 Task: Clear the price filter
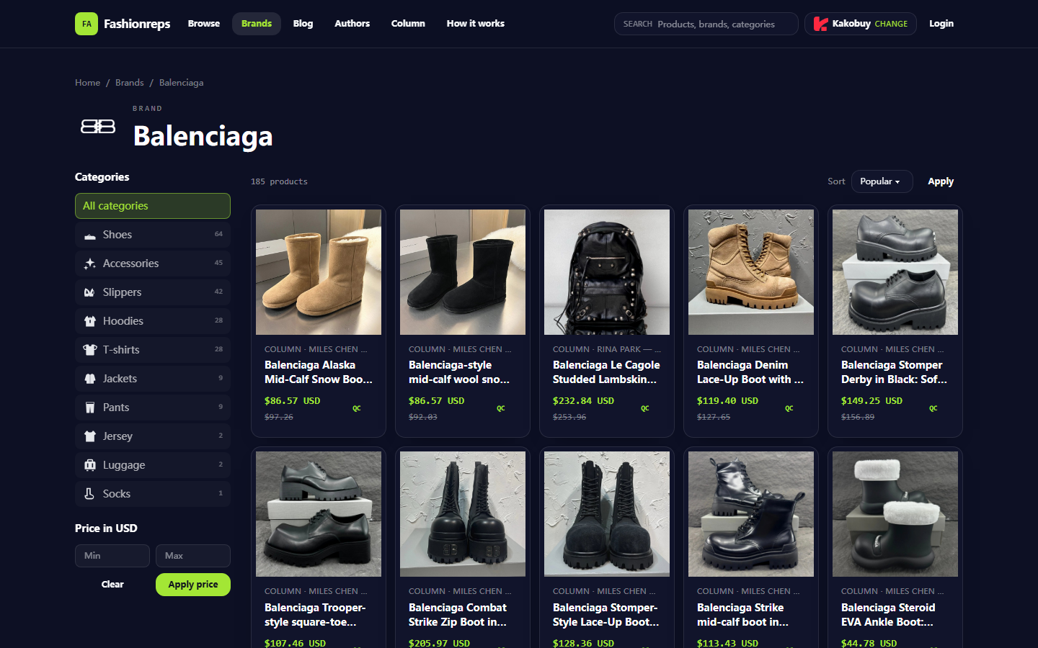tap(112, 585)
